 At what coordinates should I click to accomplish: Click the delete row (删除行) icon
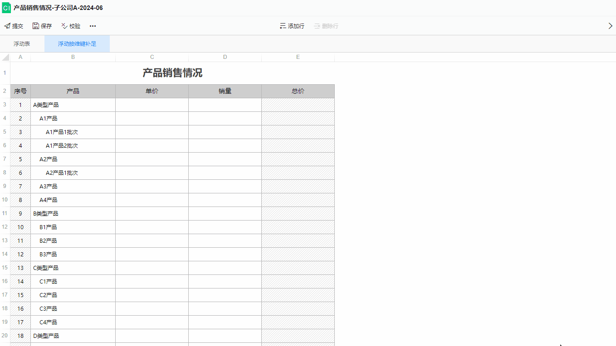(317, 26)
